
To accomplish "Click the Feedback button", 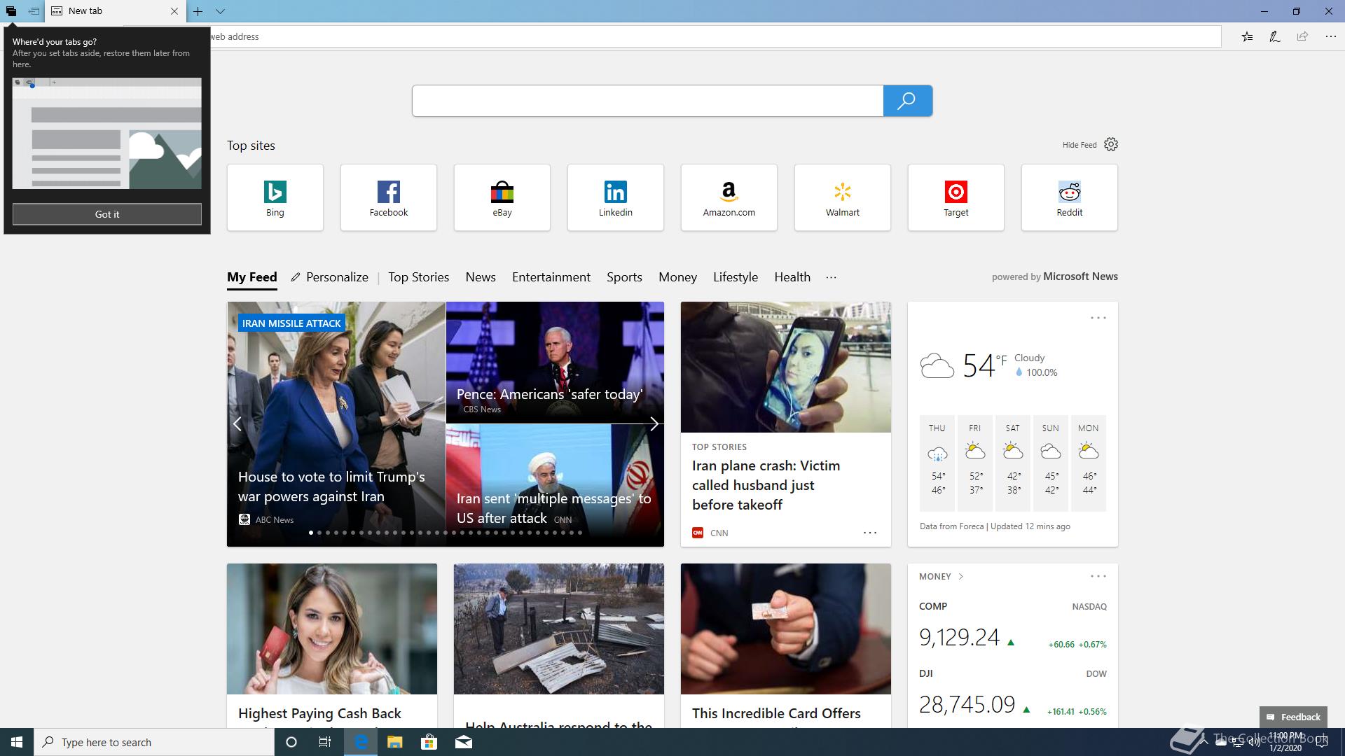I will coord(1293,717).
